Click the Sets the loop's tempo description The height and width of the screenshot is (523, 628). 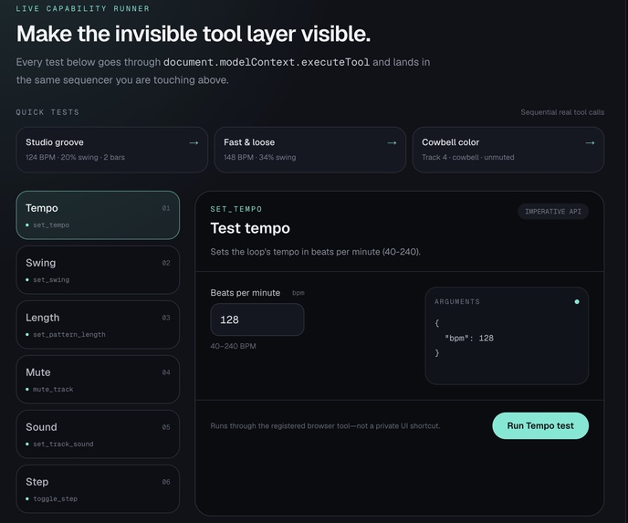pyautogui.click(x=316, y=252)
